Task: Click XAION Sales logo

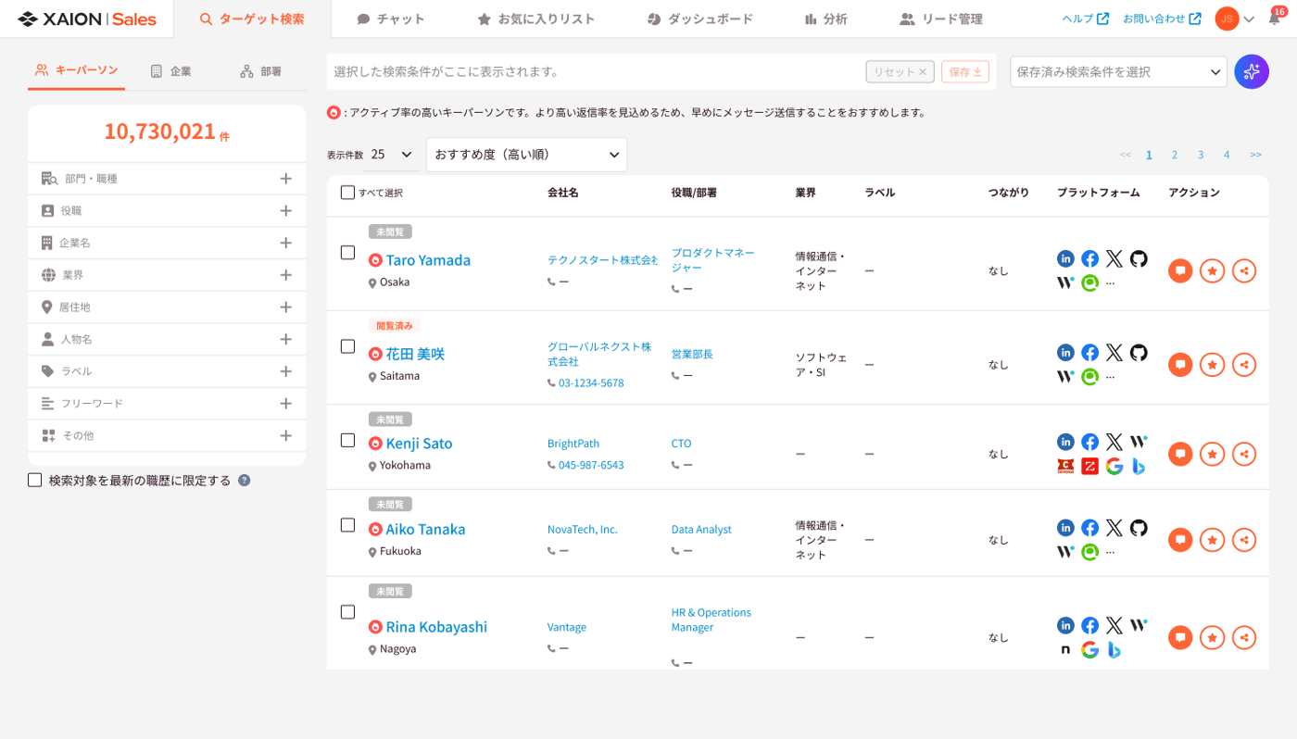Action: [87, 19]
